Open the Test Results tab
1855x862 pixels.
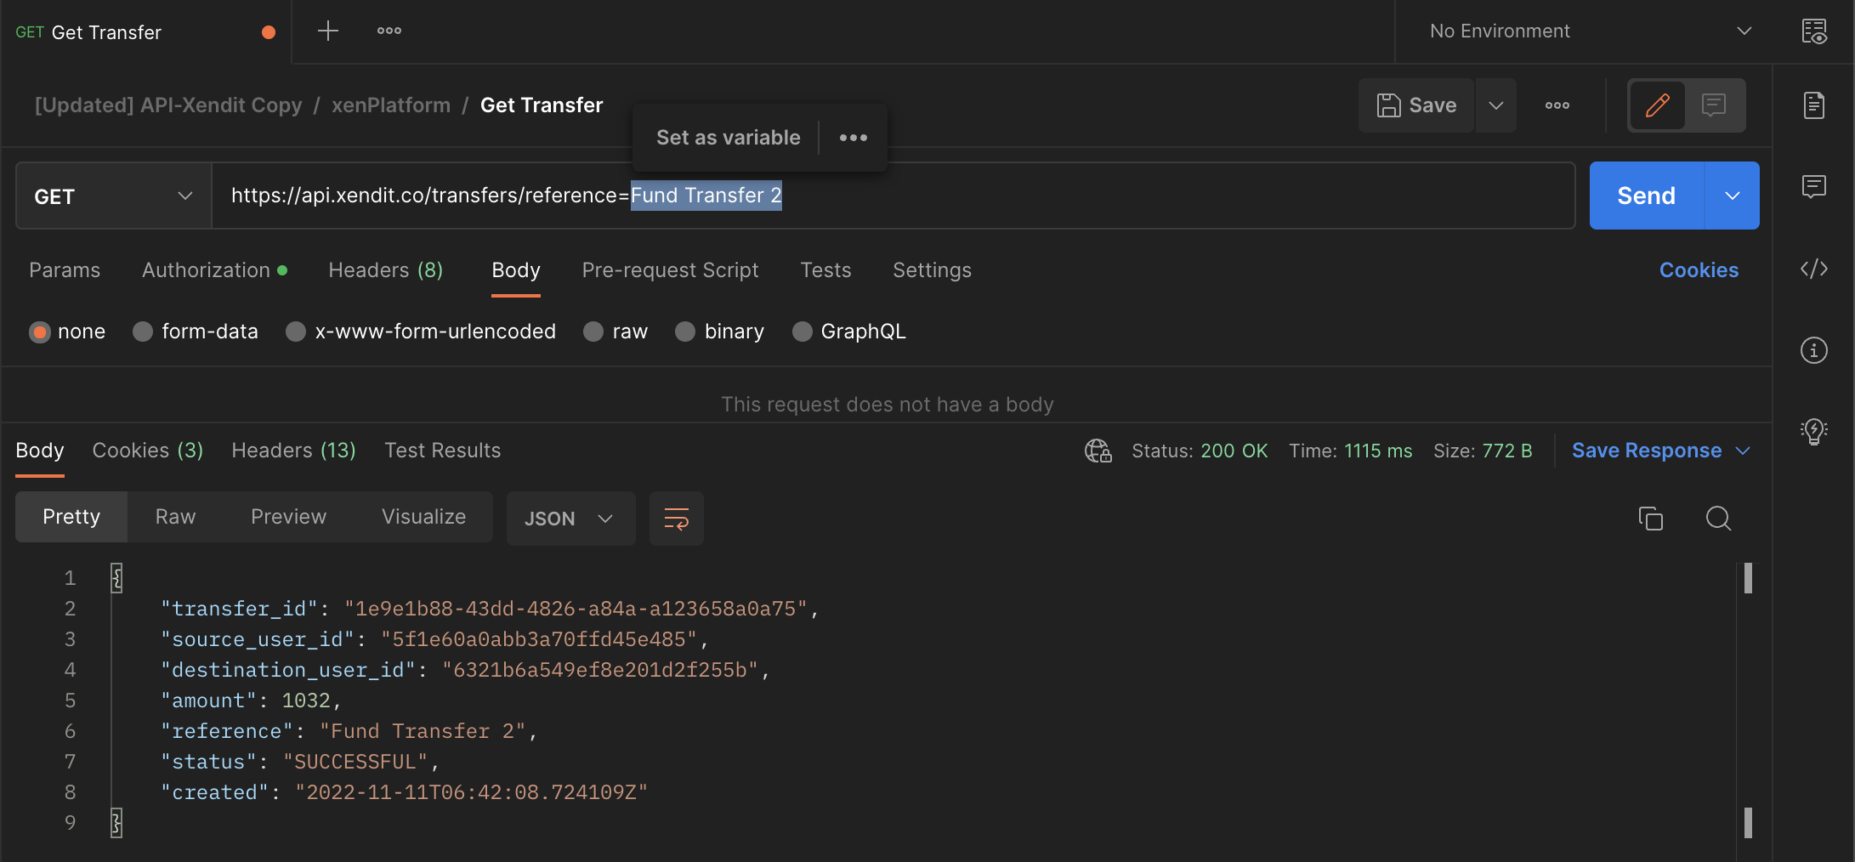(442, 450)
